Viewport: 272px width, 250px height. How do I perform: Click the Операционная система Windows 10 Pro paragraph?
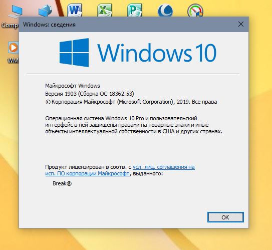134,125
